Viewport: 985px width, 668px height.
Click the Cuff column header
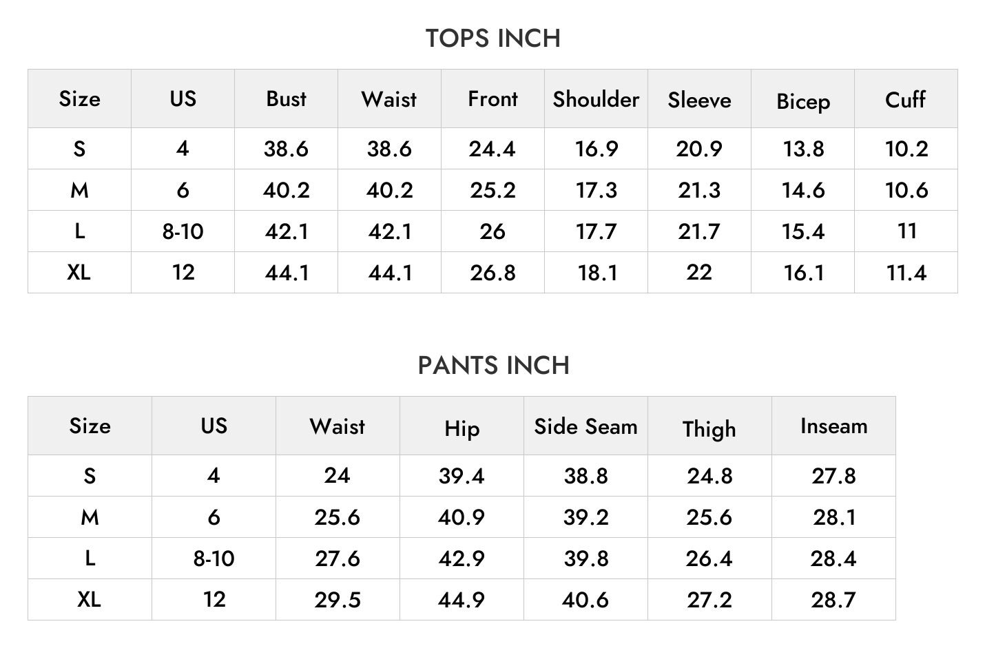coord(906,99)
